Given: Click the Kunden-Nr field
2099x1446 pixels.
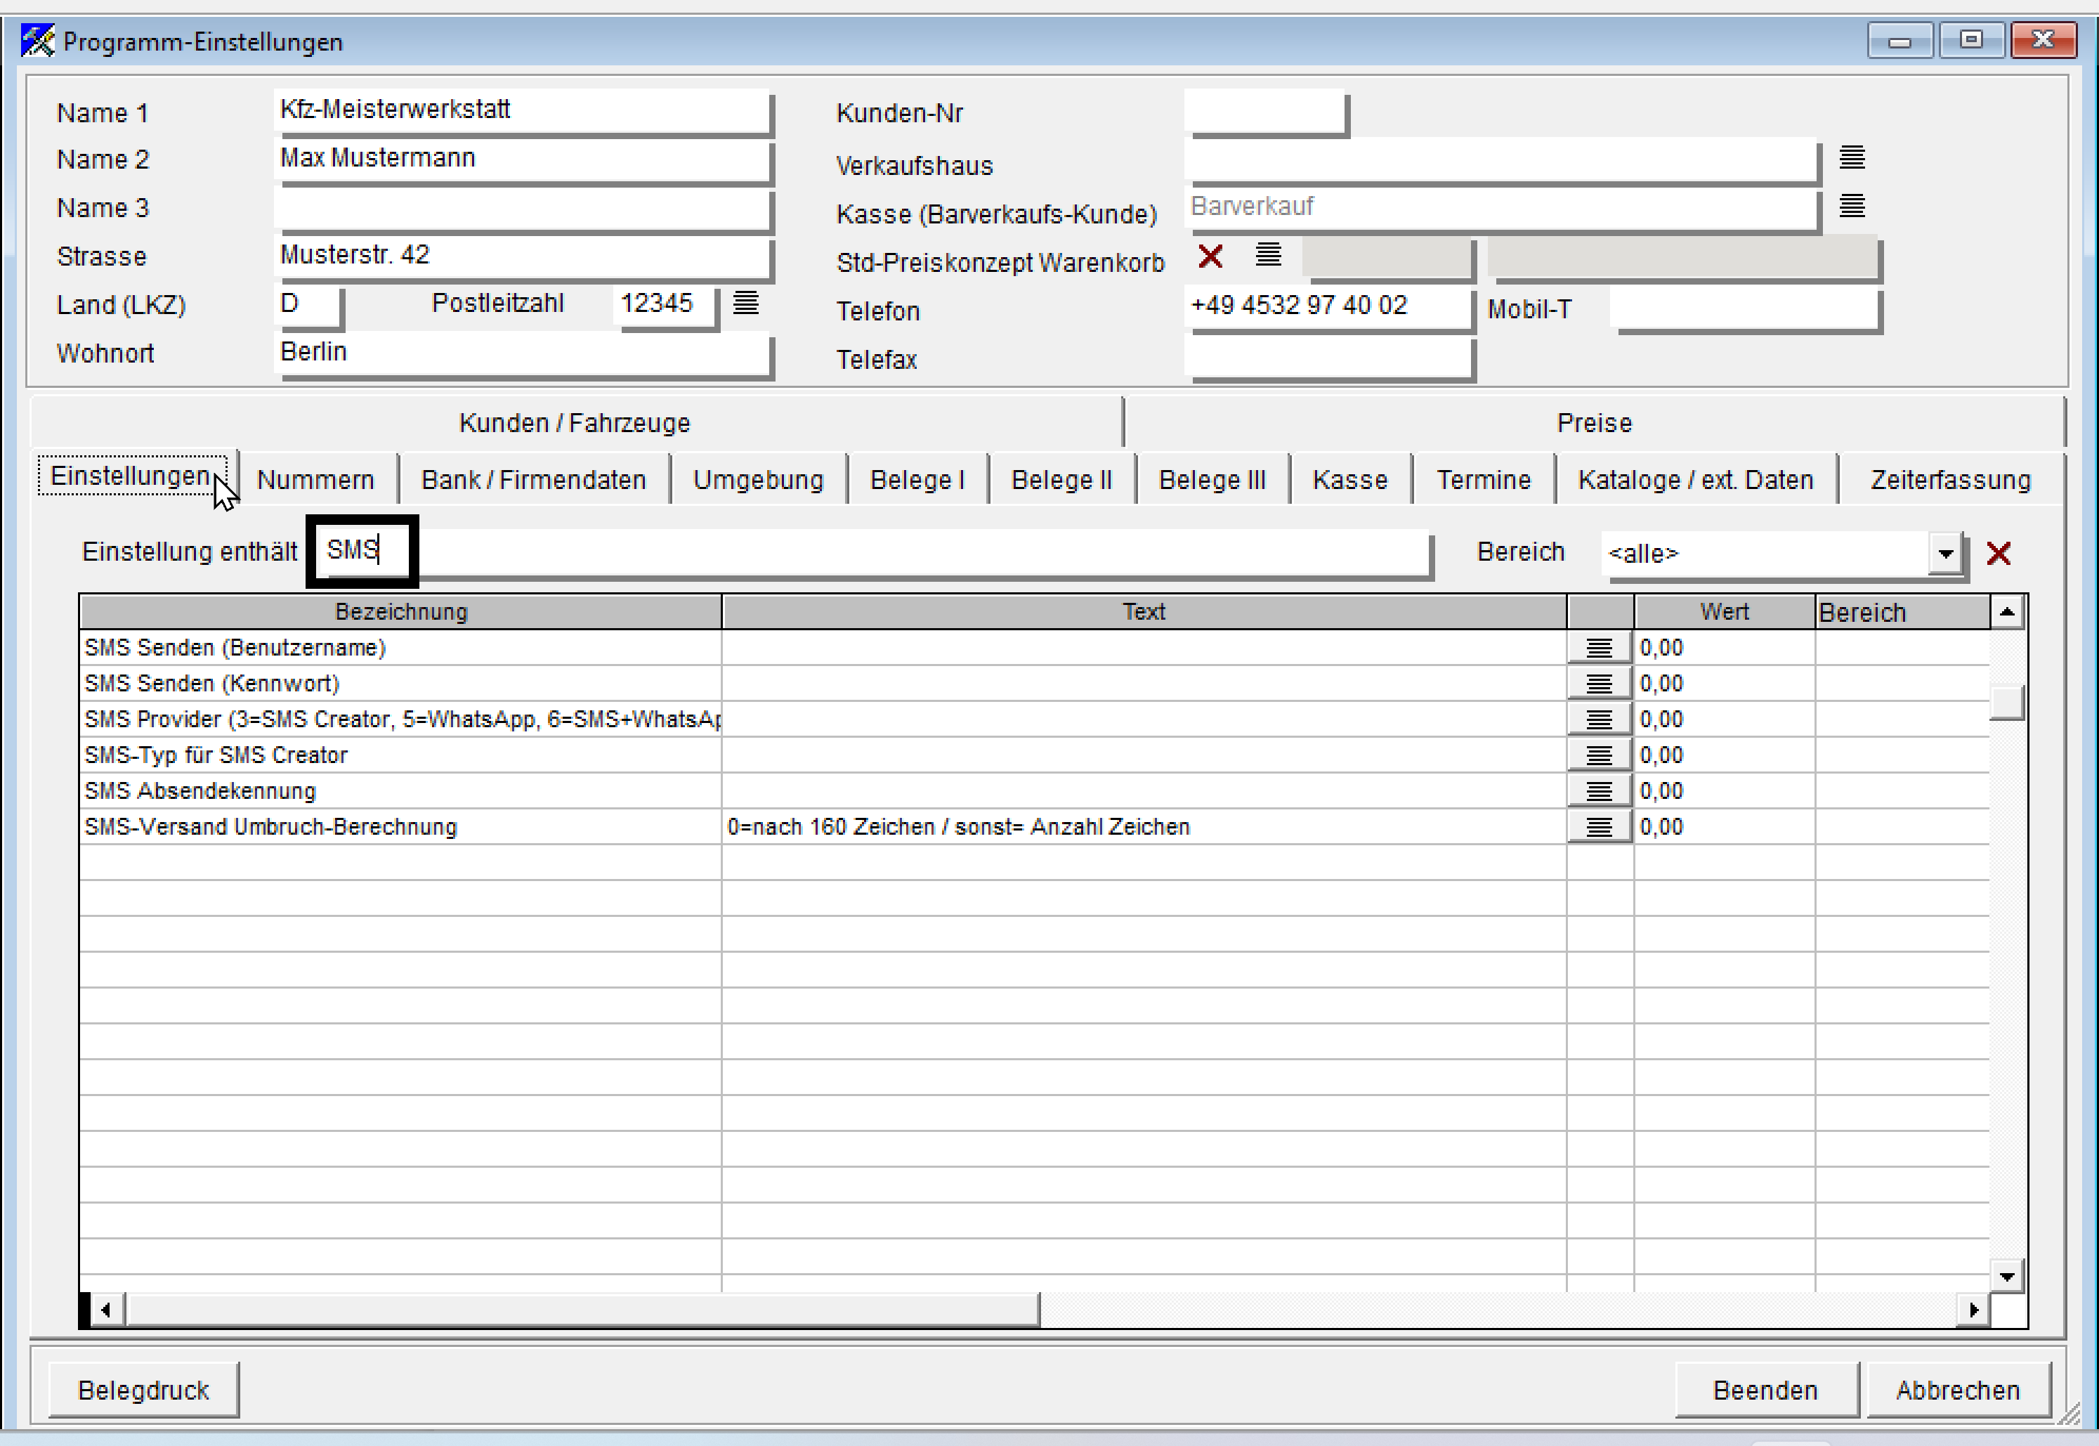Looking at the screenshot, I should [x=1266, y=112].
